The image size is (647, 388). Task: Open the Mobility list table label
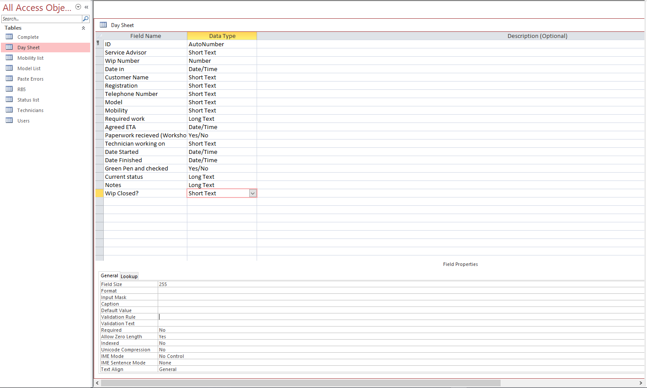[30, 58]
